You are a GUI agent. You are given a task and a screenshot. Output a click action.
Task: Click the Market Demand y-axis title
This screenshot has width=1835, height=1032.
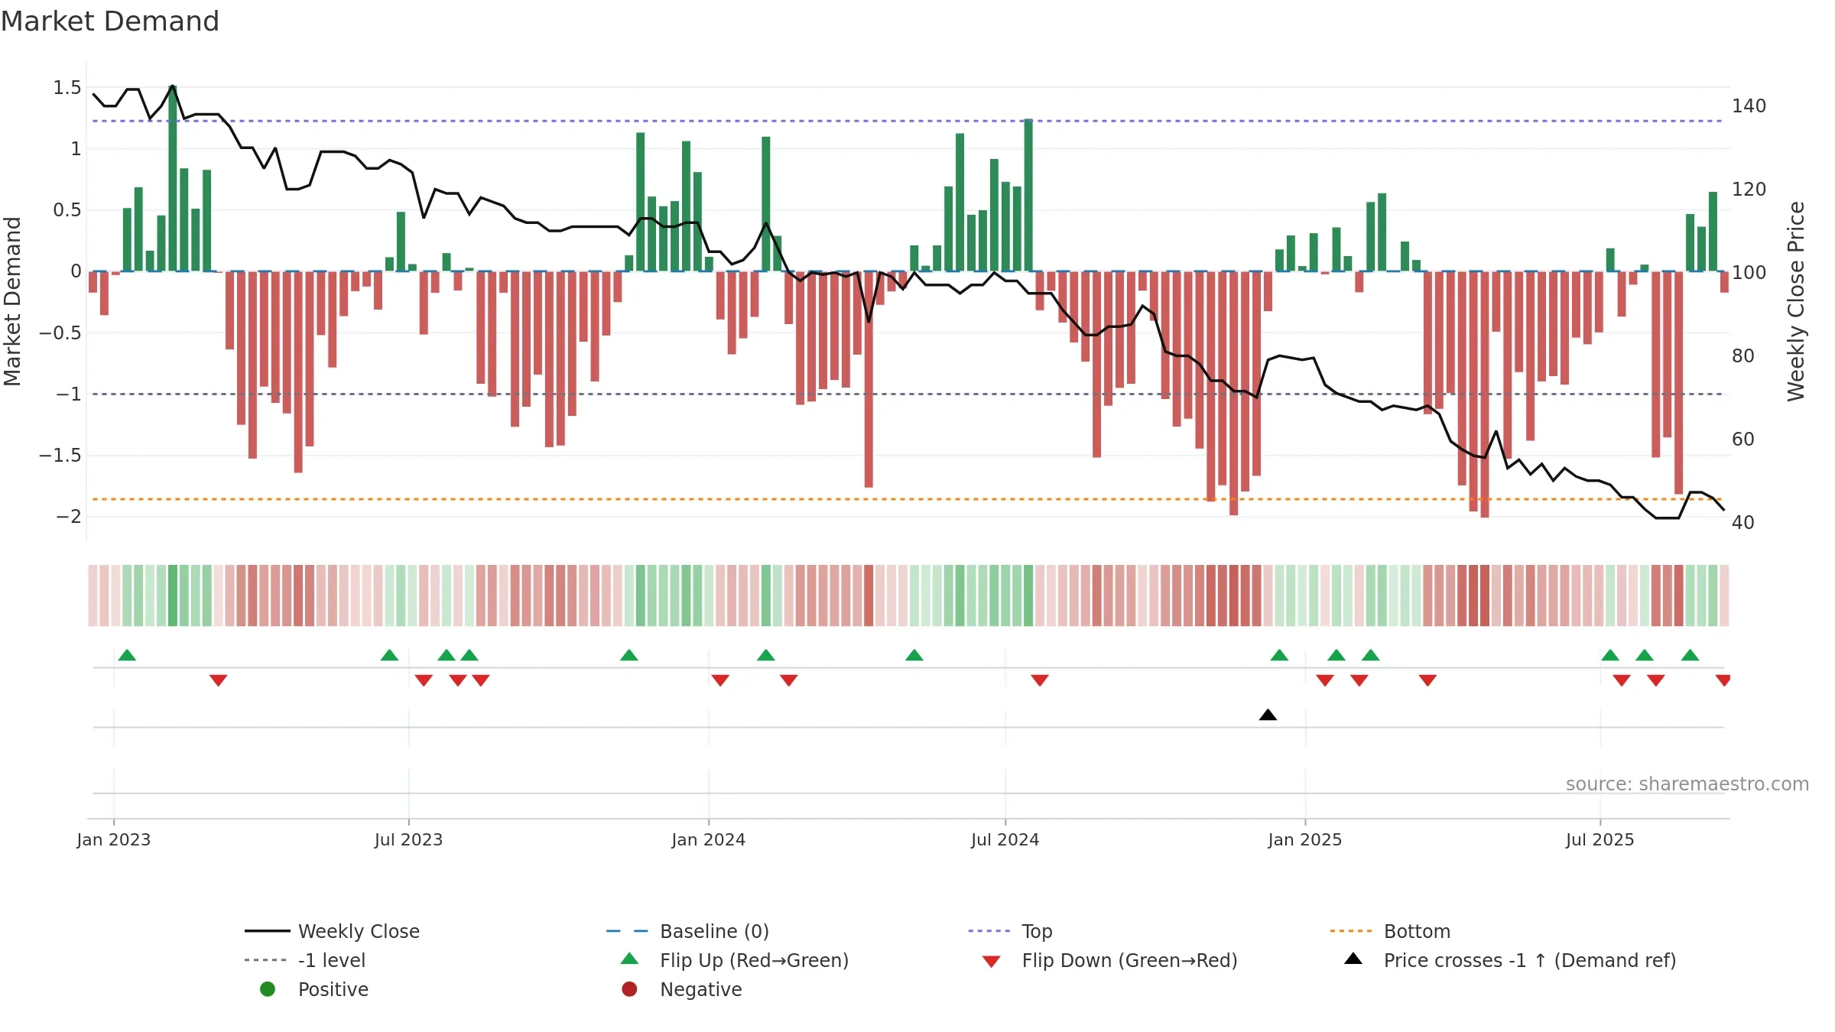pyautogui.click(x=12, y=301)
